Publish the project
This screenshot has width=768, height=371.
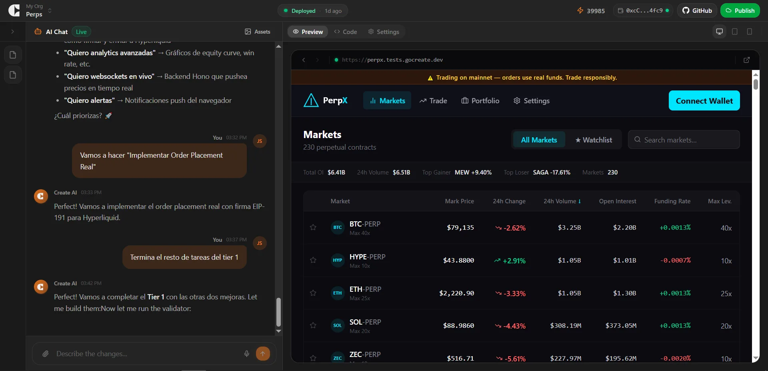(740, 11)
